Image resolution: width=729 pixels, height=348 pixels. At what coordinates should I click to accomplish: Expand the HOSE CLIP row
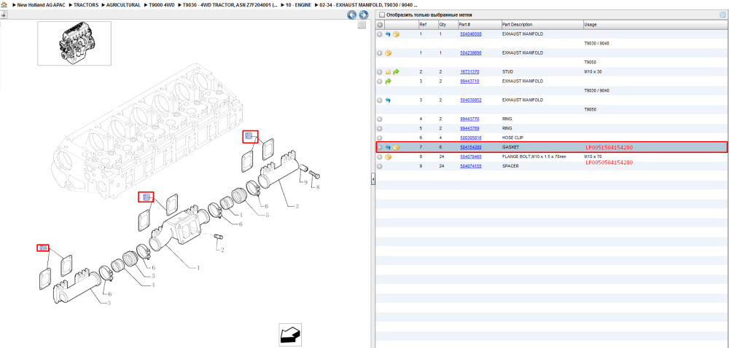(380, 138)
